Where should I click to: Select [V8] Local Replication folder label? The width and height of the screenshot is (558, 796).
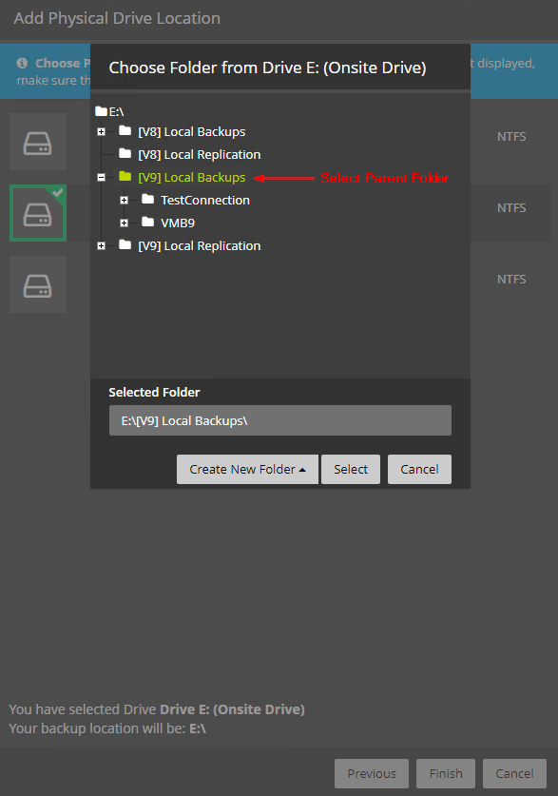point(200,154)
